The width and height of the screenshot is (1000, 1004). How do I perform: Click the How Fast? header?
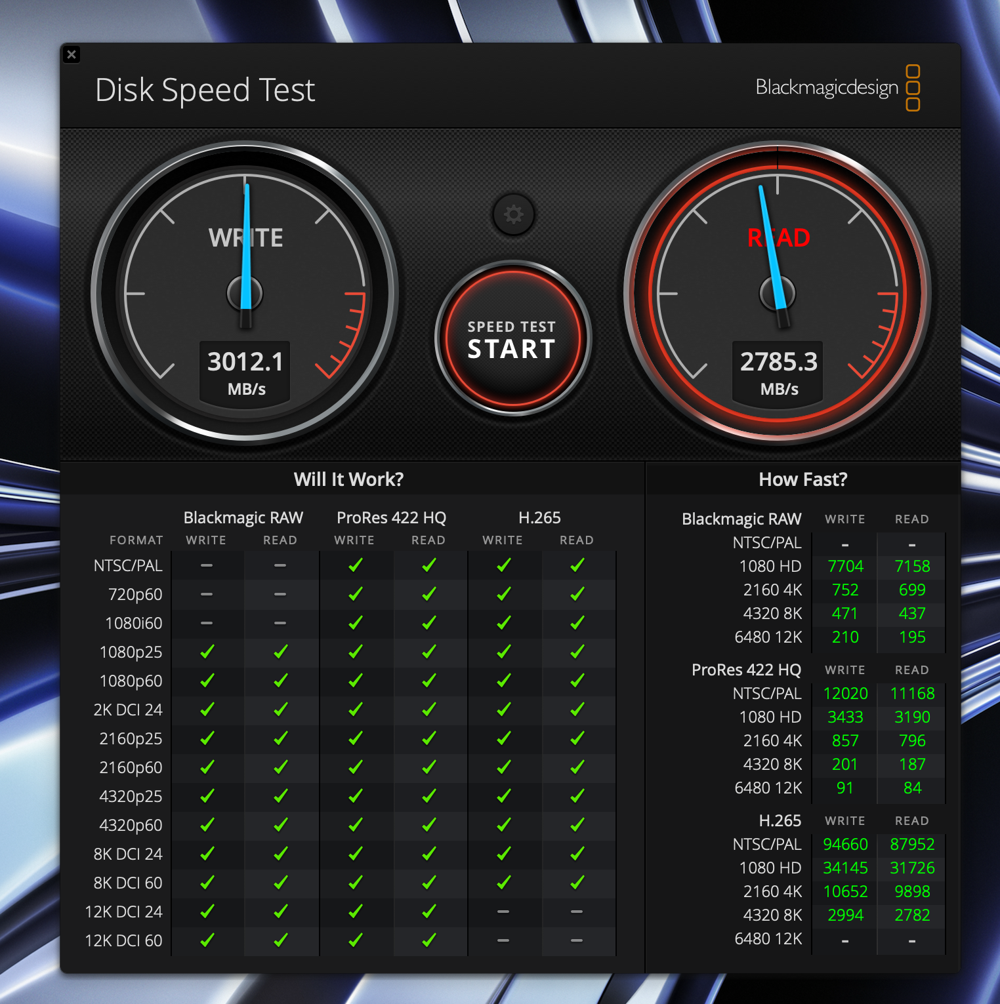[x=803, y=479]
